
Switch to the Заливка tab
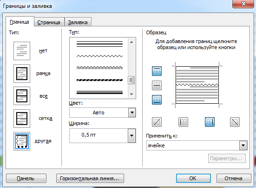(x=78, y=22)
